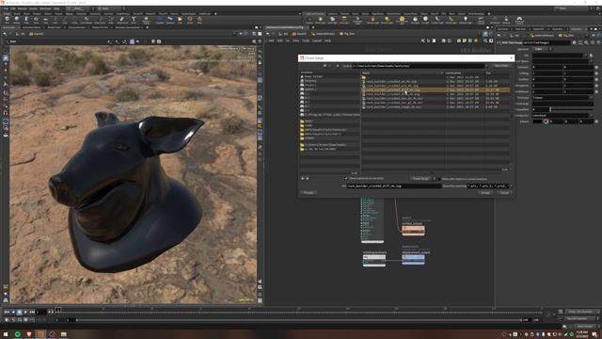Open the Show files matching dropdown
602x339 pixels.
pos(510,186)
